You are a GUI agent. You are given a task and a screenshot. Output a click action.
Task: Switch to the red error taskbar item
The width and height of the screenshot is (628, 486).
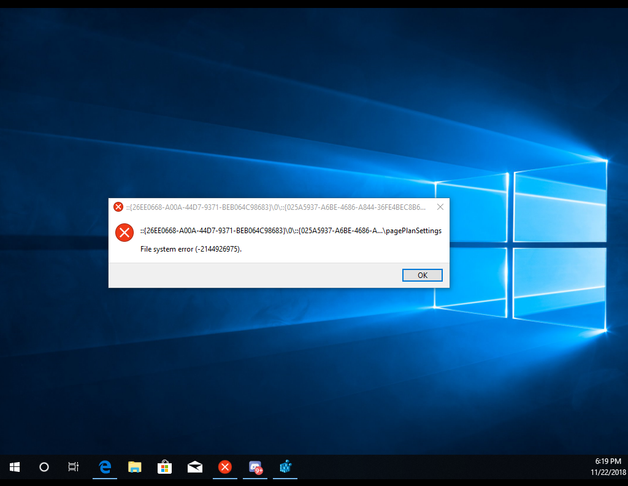[x=224, y=467]
